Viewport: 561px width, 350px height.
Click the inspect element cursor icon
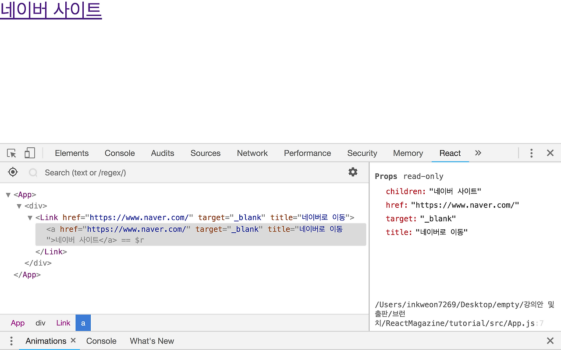(12, 153)
